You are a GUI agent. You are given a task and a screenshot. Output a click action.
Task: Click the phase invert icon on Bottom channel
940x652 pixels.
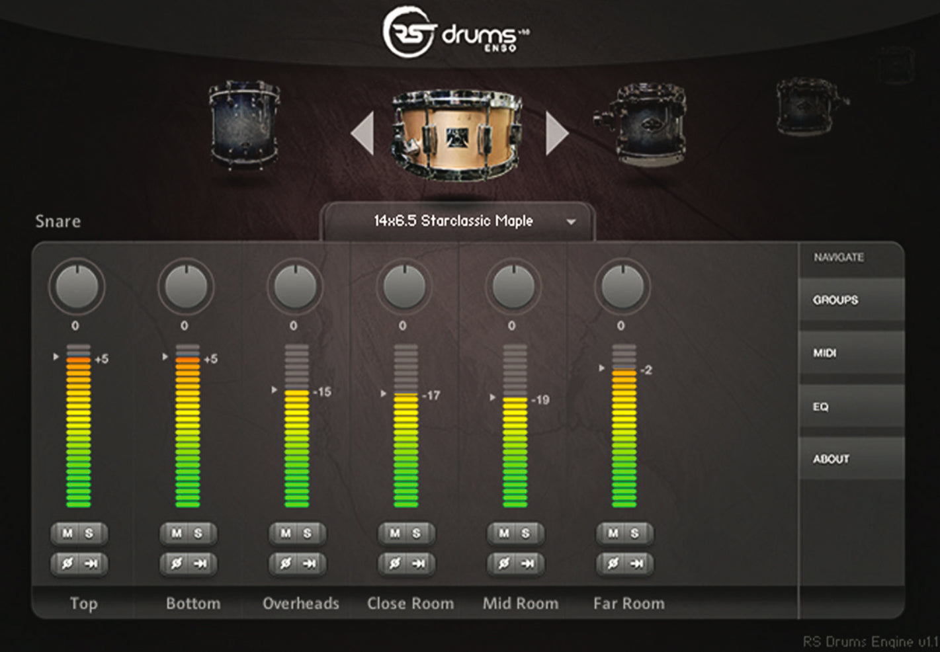[175, 564]
